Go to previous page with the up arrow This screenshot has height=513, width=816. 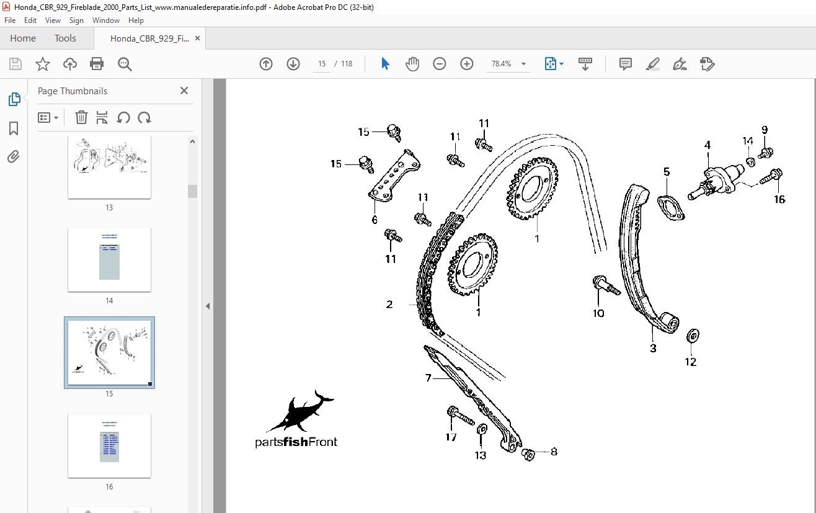266,64
